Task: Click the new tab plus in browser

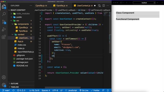Action: 158,3
